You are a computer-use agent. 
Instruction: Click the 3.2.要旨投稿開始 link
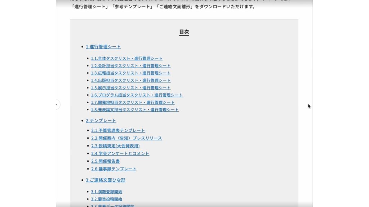point(106,199)
